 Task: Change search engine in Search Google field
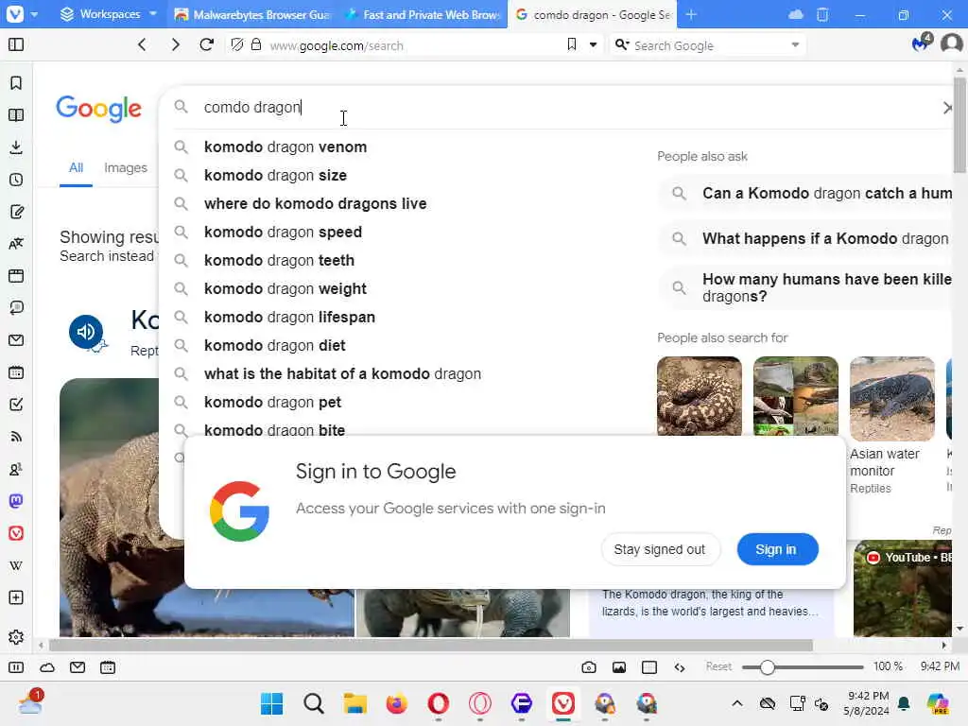[x=622, y=44]
